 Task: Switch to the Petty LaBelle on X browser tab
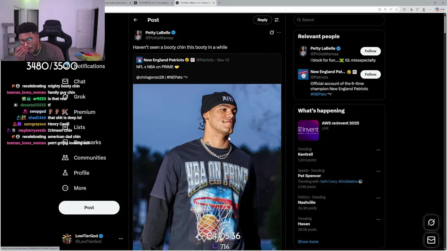[x=196, y=3]
